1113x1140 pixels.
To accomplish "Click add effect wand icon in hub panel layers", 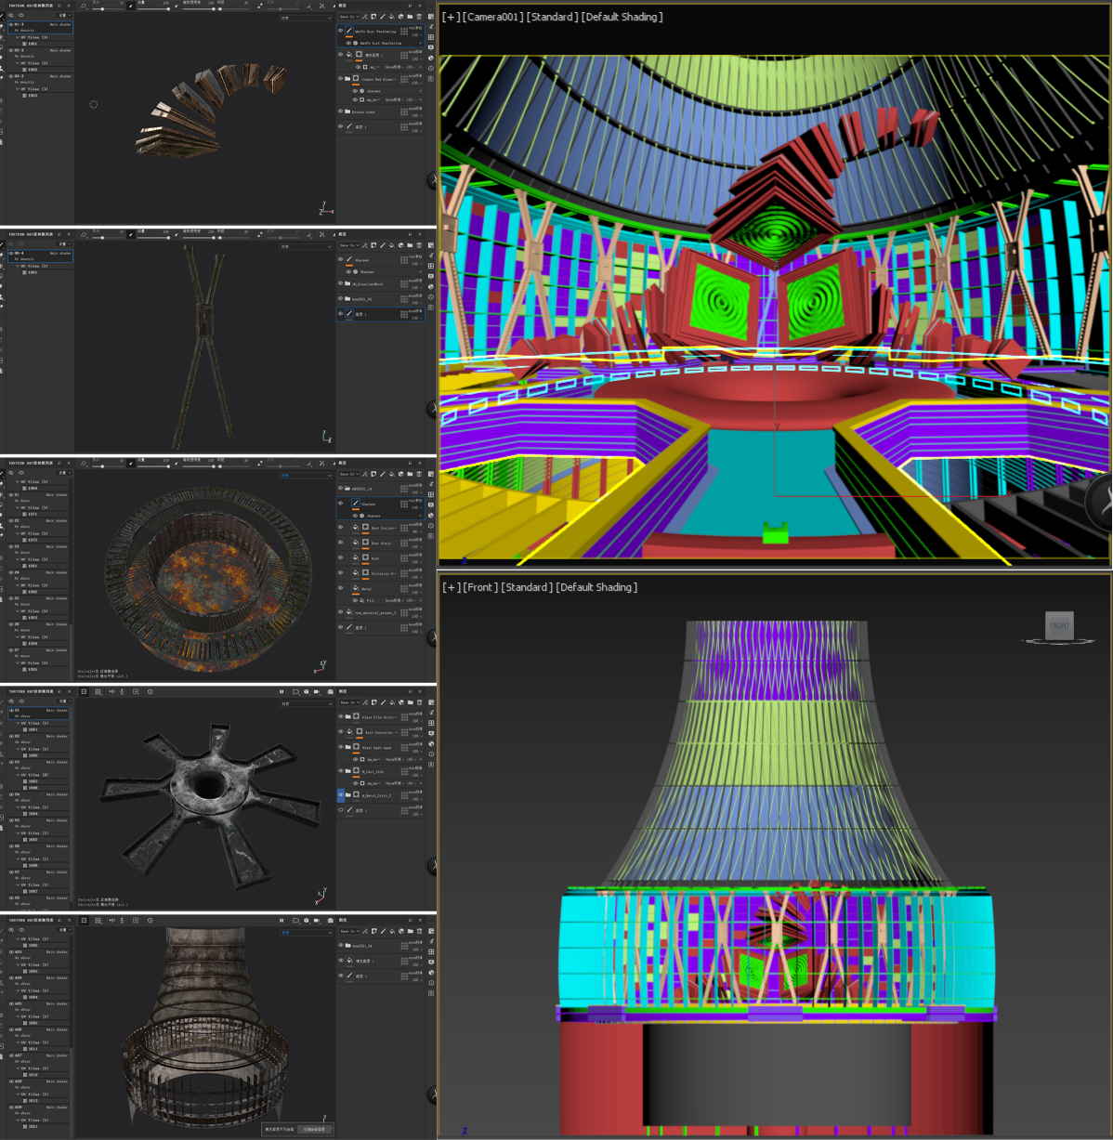I will [364, 702].
